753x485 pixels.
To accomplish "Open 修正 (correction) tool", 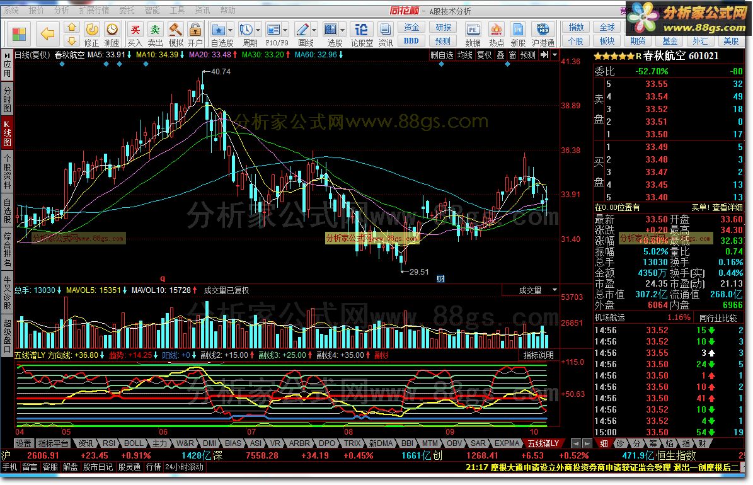I will tap(91, 35).
